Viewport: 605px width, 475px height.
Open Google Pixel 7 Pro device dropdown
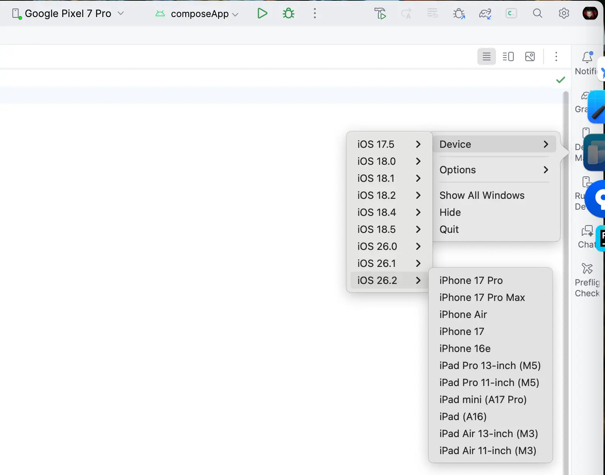(68, 14)
